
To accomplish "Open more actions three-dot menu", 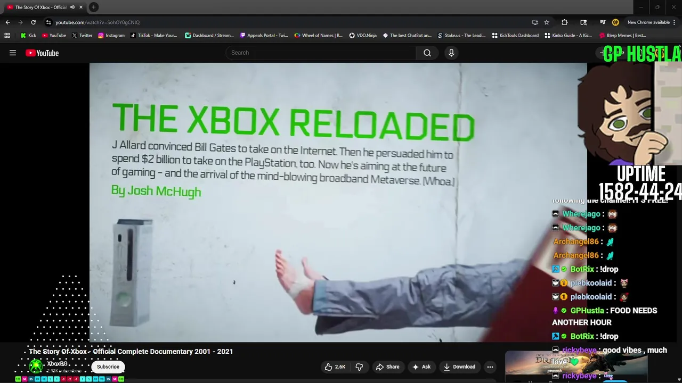I will 490,367.
